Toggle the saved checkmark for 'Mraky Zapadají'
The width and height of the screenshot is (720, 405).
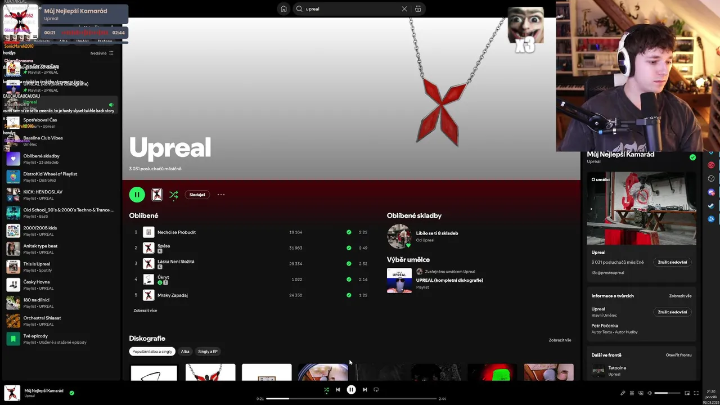[349, 295]
